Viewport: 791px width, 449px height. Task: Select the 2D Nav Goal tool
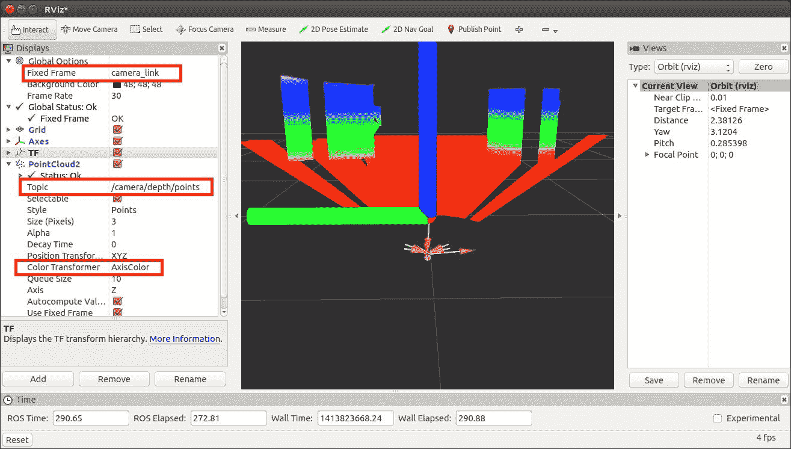(x=407, y=29)
